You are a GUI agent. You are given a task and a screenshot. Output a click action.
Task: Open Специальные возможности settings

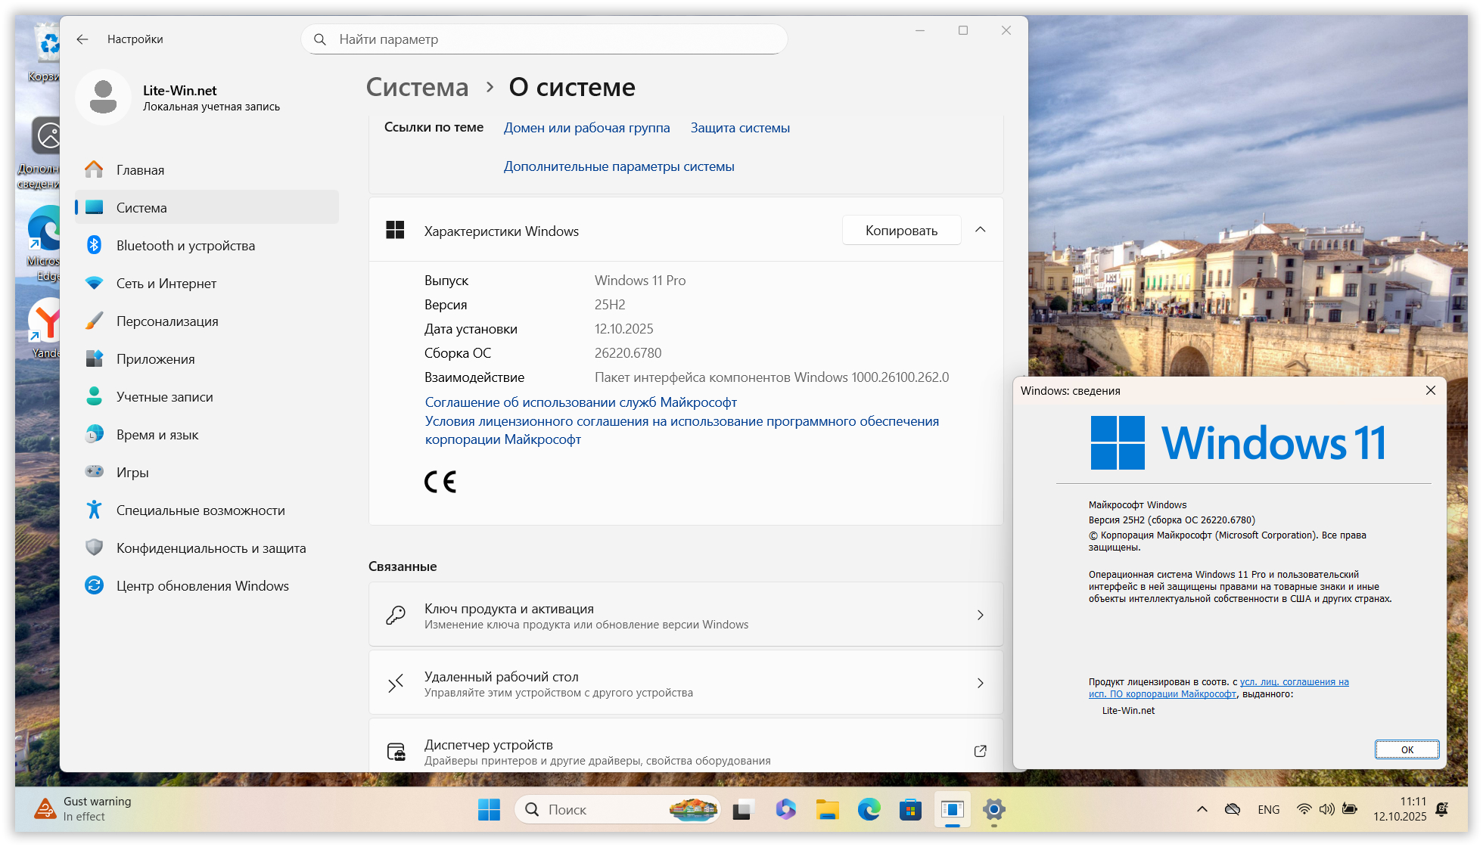(x=201, y=510)
